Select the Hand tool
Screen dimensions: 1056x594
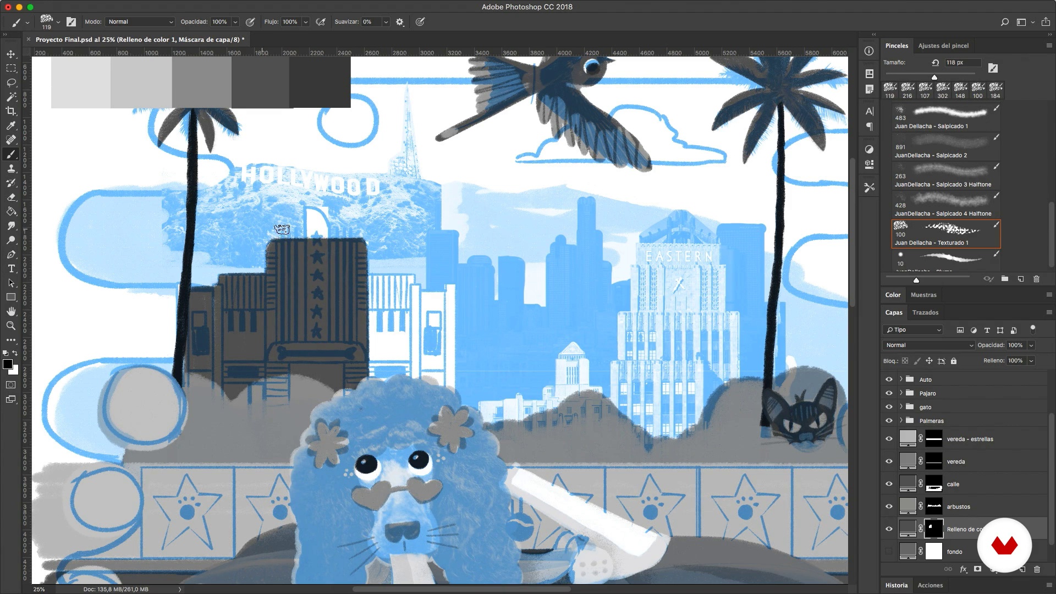click(11, 311)
